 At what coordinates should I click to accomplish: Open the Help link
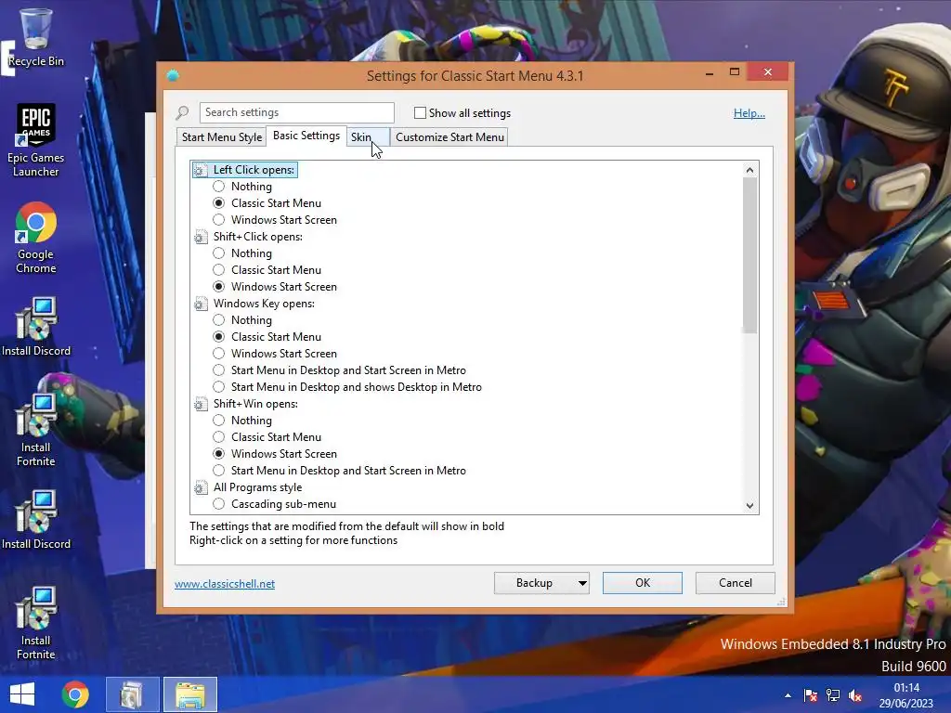tap(749, 113)
